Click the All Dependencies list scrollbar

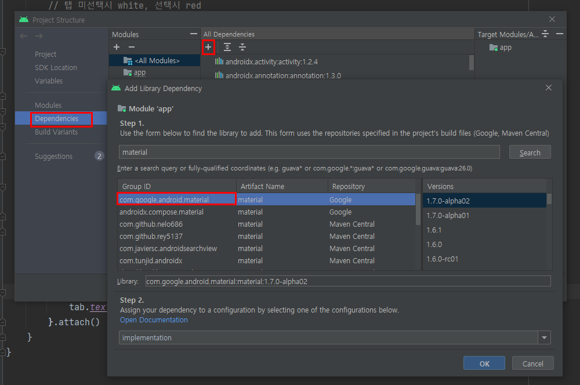471,63
